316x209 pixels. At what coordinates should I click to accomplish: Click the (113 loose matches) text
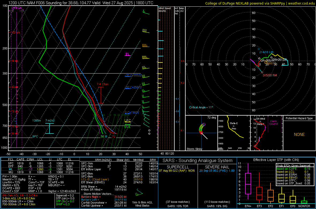coord(217,202)
